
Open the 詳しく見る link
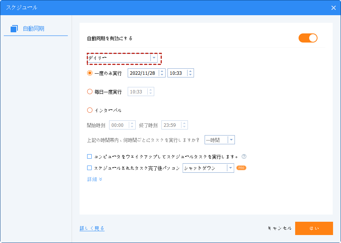(92, 228)
